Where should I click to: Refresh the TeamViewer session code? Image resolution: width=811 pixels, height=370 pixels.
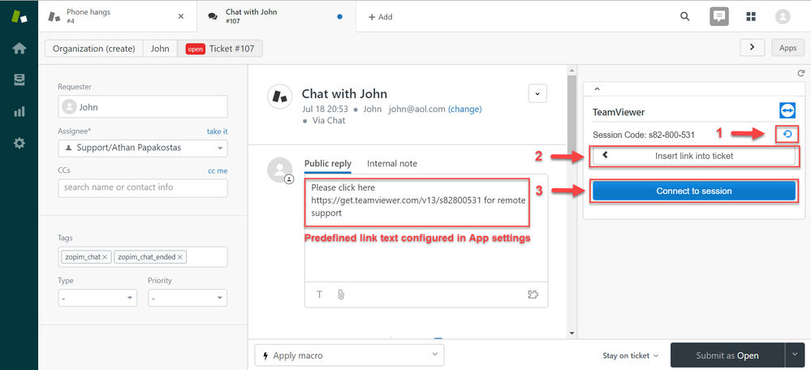pos(787,135)
